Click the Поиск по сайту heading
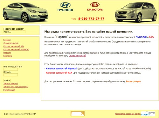Viewport: 159px width, 118px height. click(x=13, y=29)
